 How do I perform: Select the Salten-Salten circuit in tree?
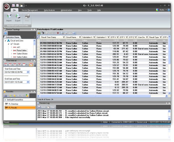coord(22,57)
